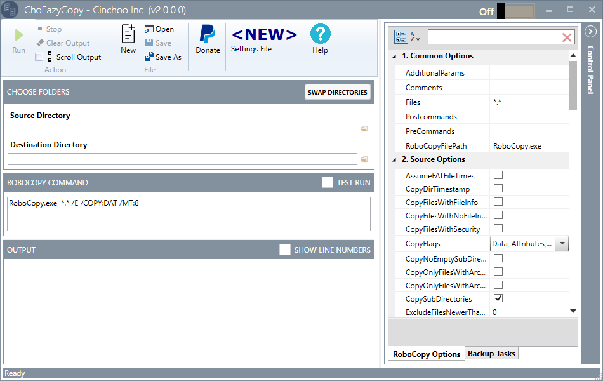Check the CopyFilesWithFileInfo option

point(498,202)
